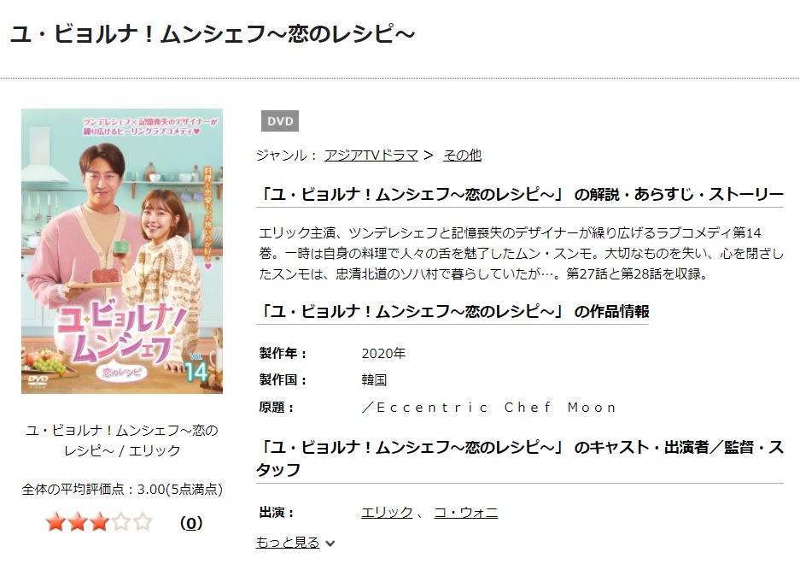
Task: Click the DVD cover Vol.14 thumbnail
Action: (x=122, y=251)
